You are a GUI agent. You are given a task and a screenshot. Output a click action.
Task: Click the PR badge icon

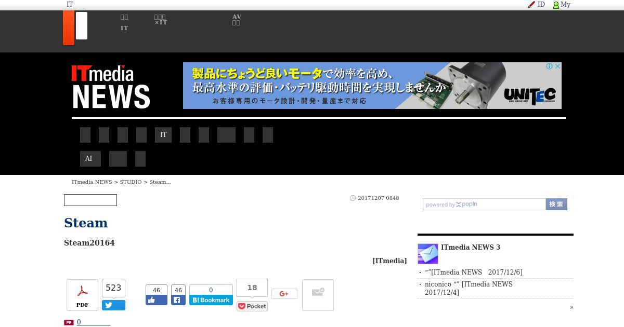point(69,322)
